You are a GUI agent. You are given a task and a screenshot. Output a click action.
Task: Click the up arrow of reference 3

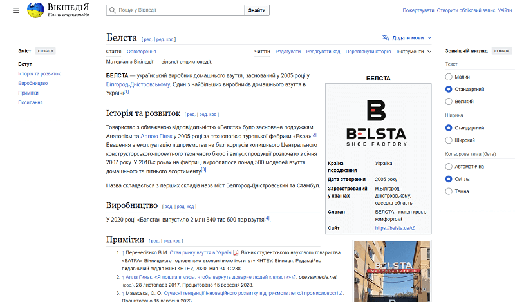(123, 294)
